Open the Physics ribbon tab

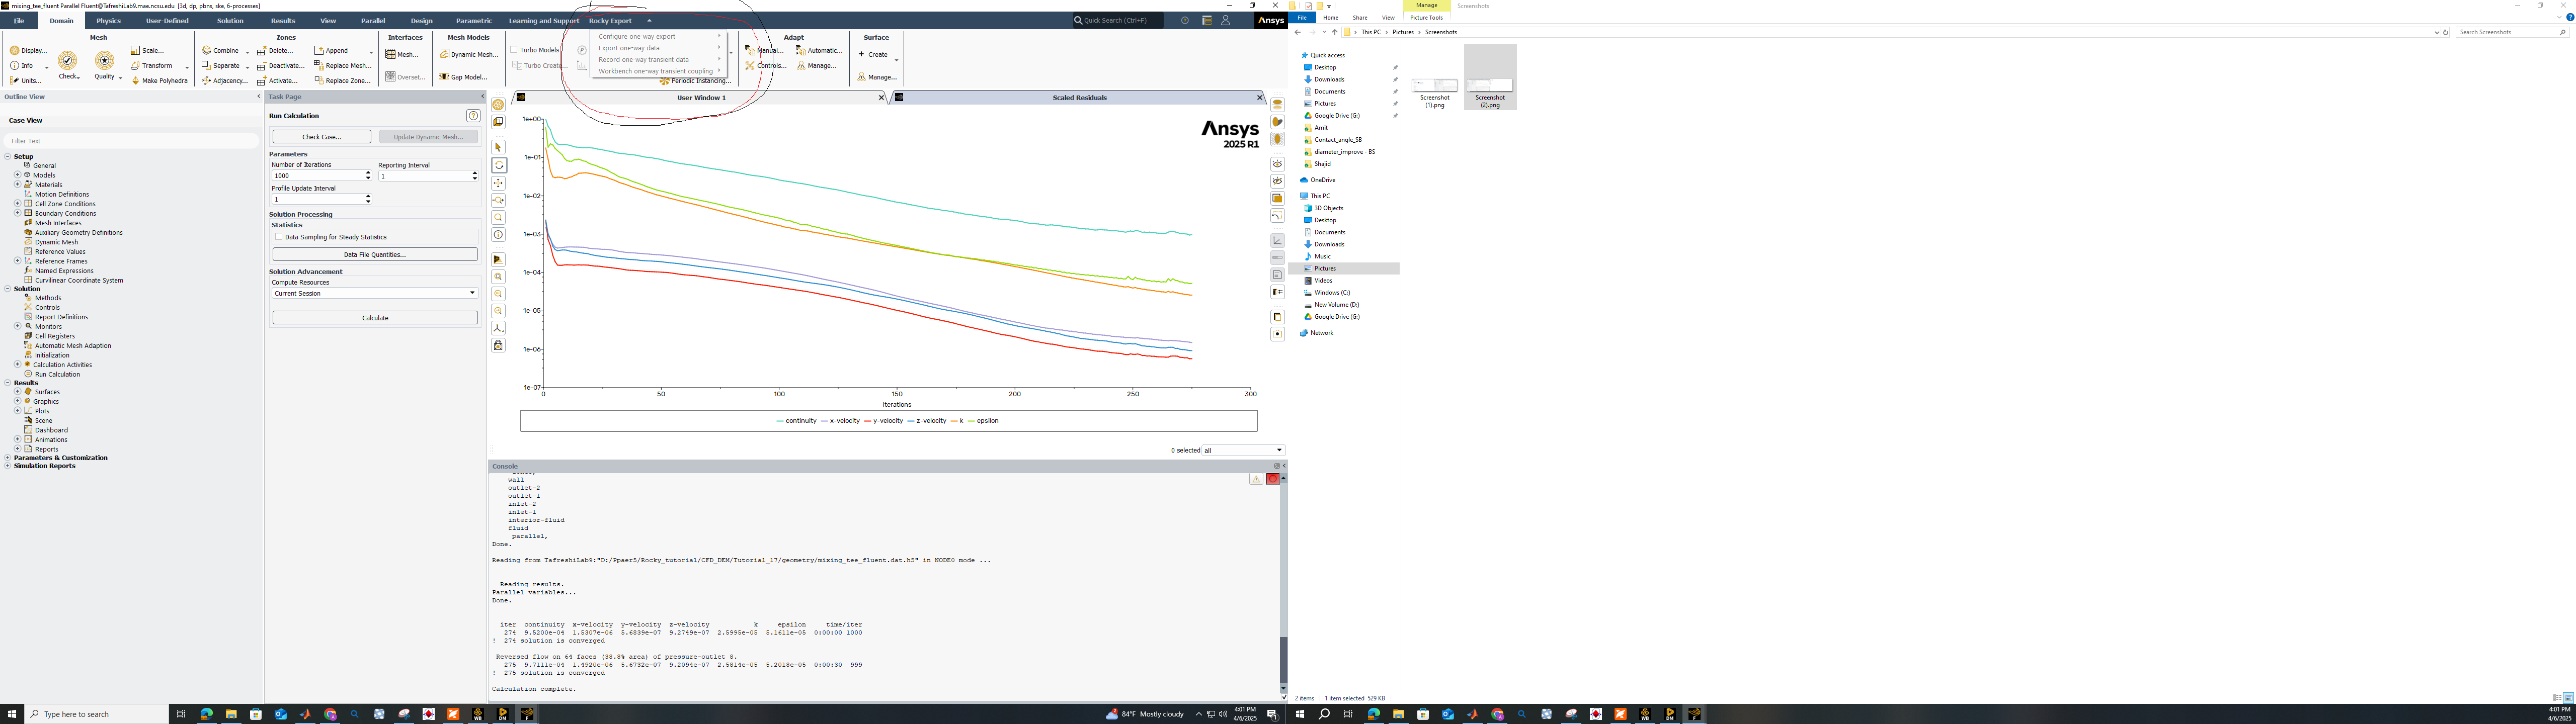(108, 21)
